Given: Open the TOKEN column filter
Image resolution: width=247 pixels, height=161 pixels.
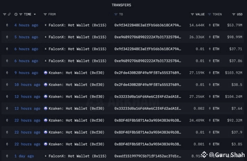Looking at the screenshot, I should pyautogui.click(x=209, y=14).
